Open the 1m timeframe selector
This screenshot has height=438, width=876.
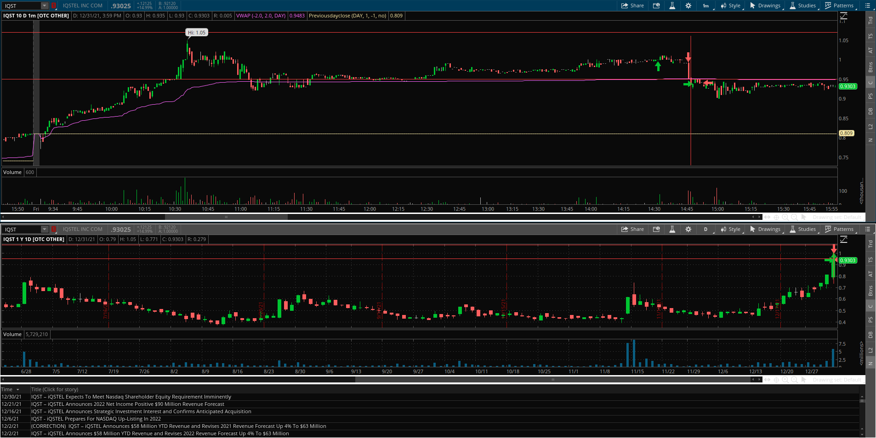point(705,6)
